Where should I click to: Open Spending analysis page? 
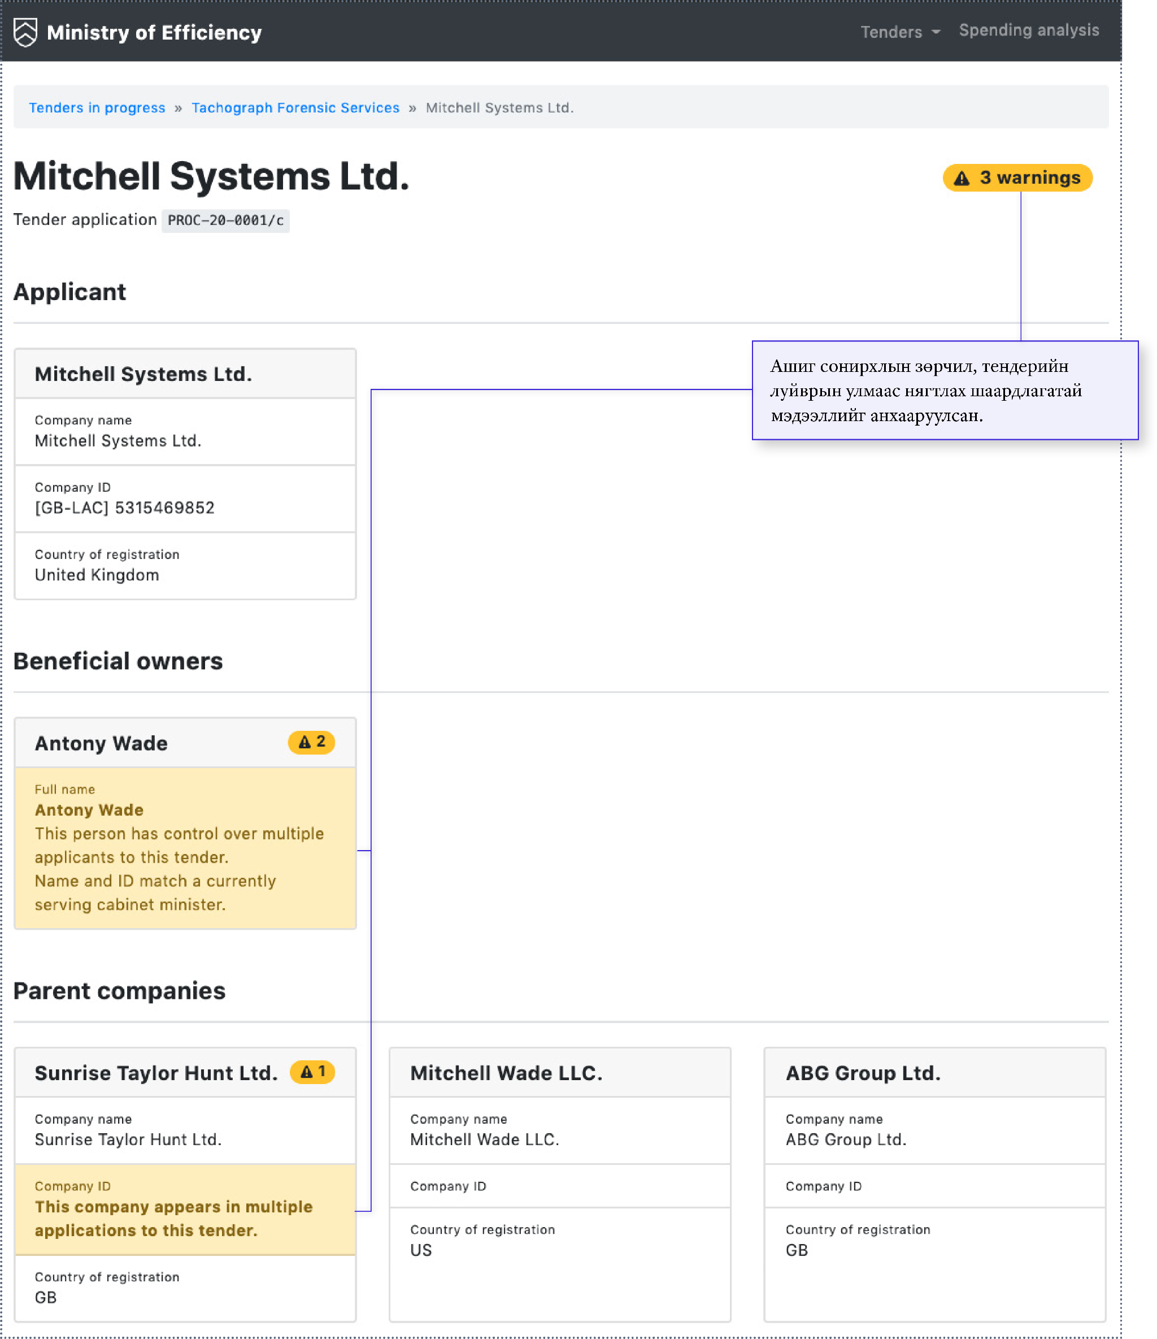(x=1028, y=31)
